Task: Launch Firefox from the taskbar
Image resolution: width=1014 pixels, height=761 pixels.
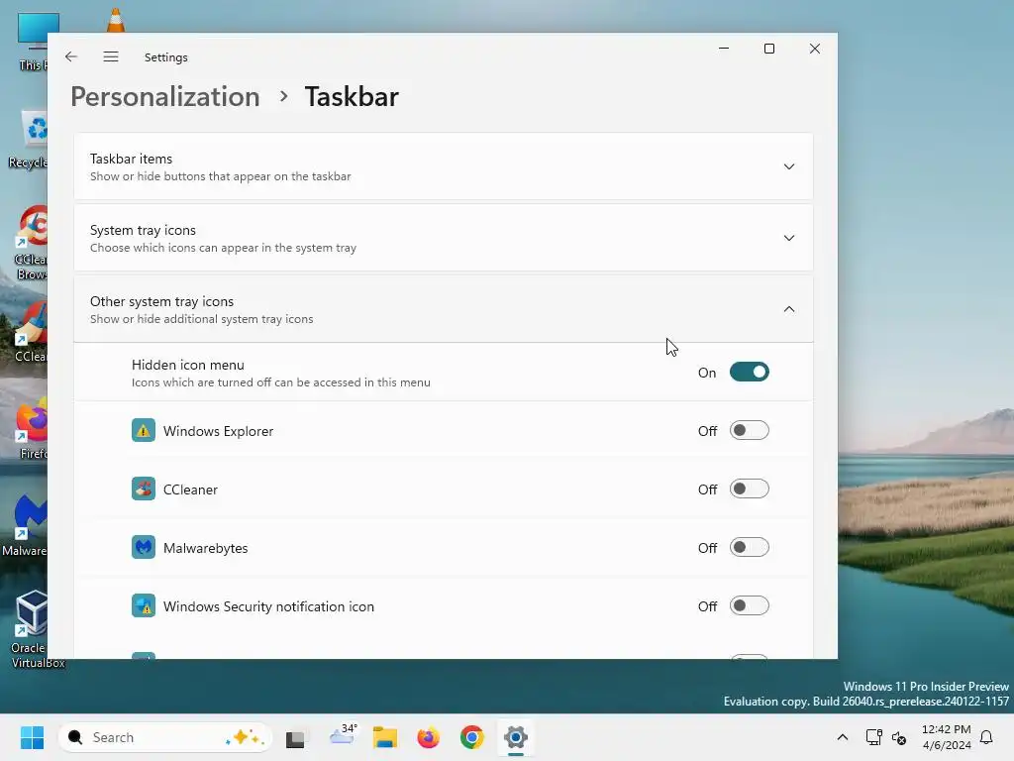Action: tap(428, 737)
